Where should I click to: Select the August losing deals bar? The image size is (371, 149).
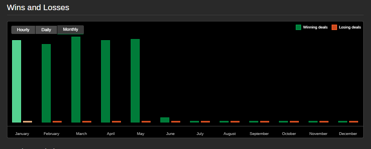click(235, 122)
